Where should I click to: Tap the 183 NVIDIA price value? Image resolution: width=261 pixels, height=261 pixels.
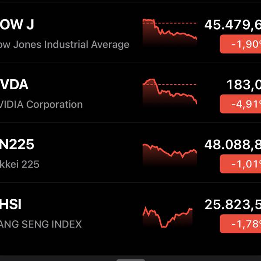(x=244, y=84)
